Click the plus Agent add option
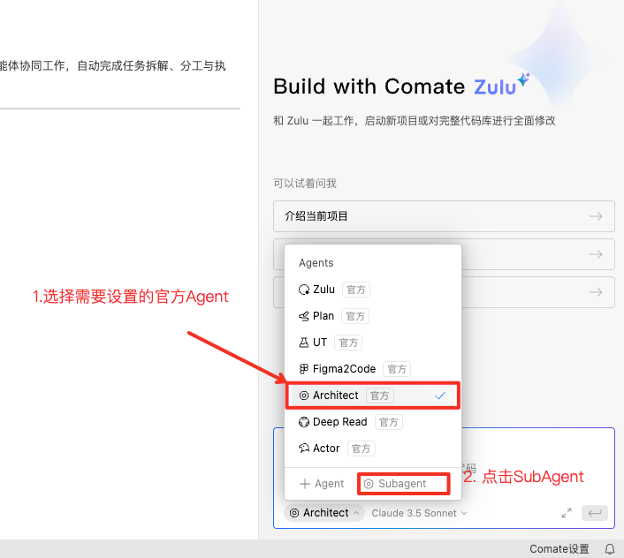624x558 pixels. [322, 484]
